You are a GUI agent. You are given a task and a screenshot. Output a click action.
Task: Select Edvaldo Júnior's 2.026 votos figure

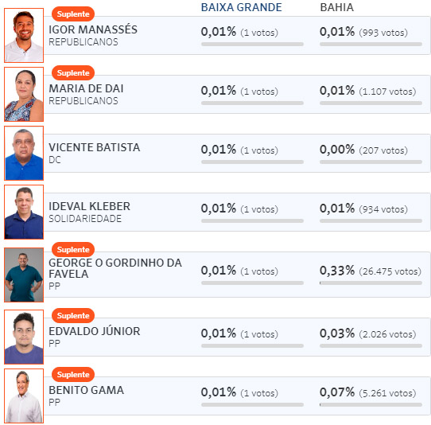[387, 334]
